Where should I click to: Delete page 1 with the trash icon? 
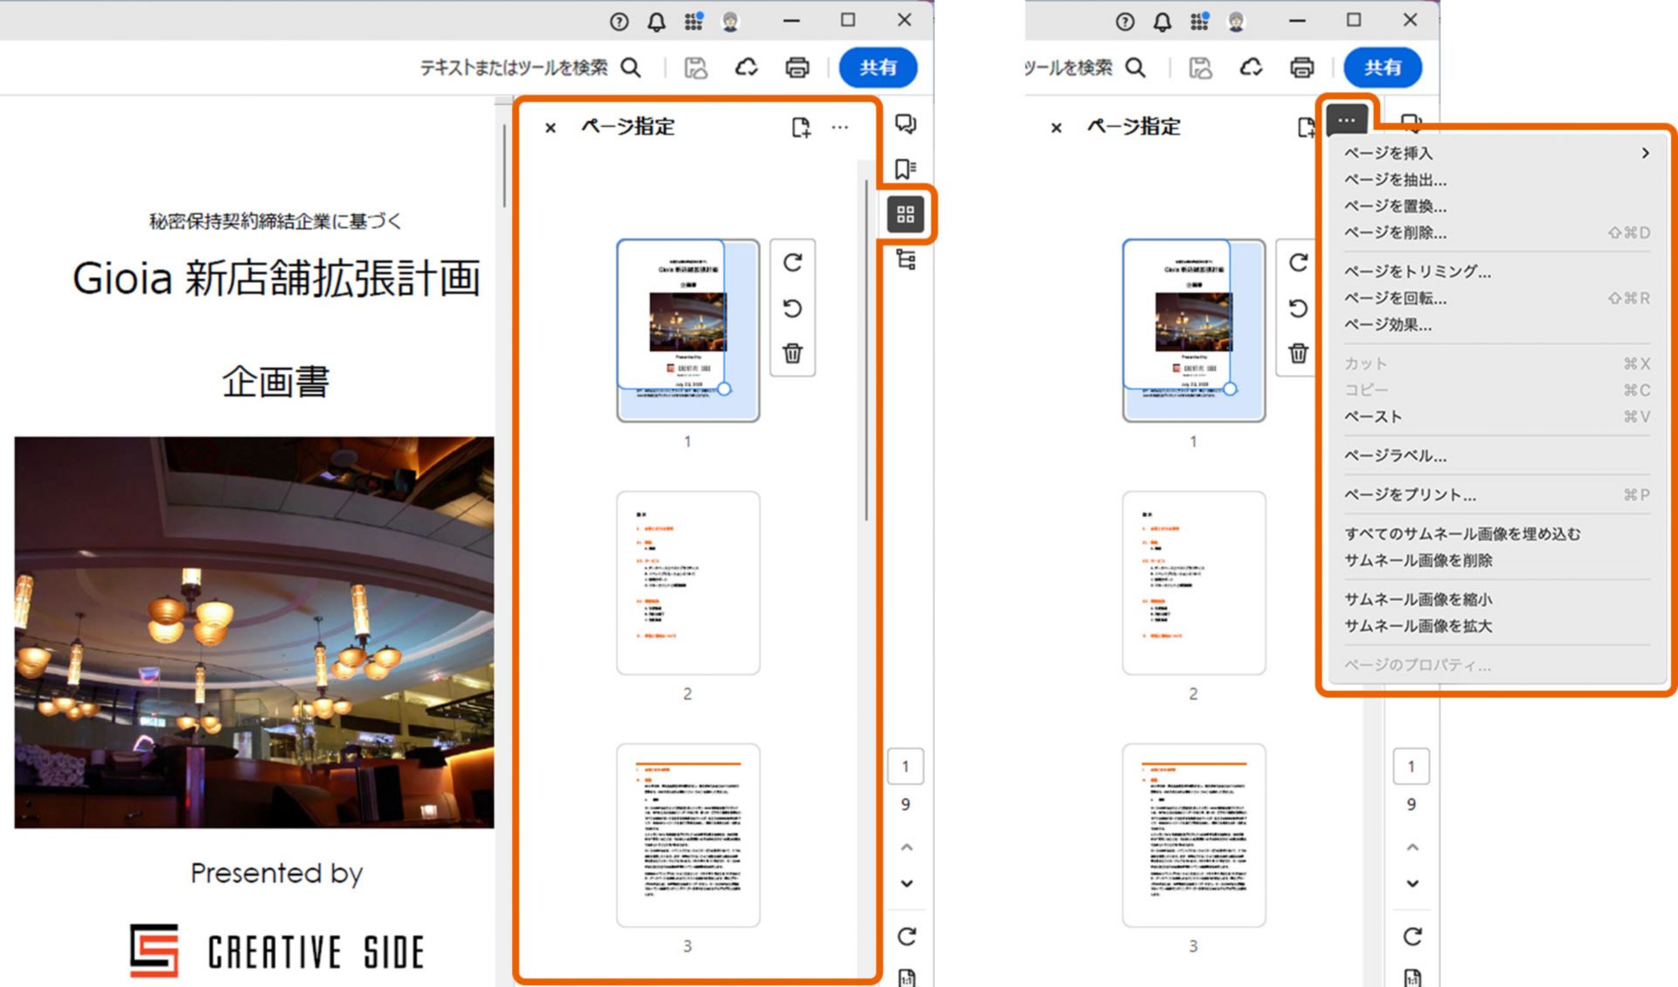tap(793, 354)
